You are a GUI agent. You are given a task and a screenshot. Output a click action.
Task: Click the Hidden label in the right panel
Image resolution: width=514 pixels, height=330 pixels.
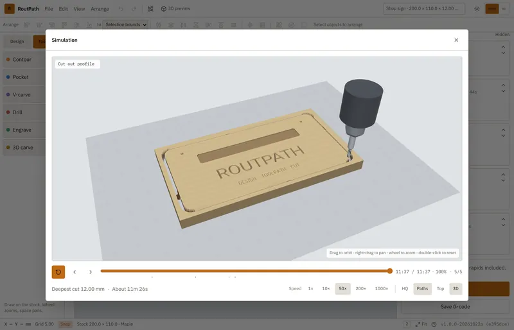[502, 35]
